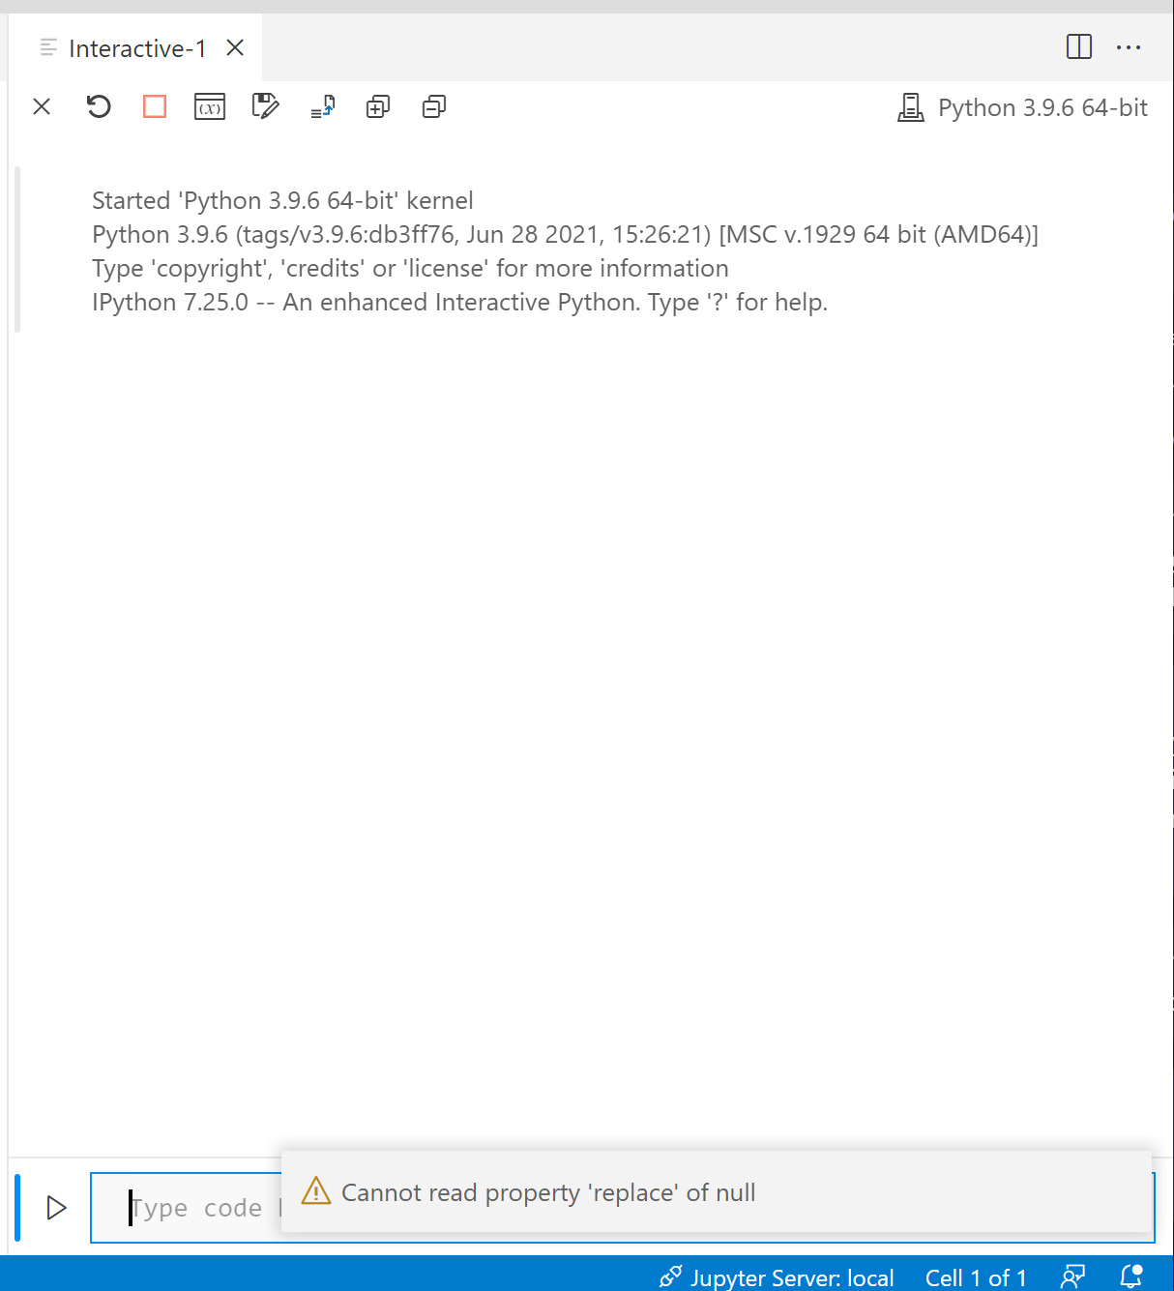Screen dimensions: 1174x1291
Task: Run the current code cell
Action: pos(55,1207)
